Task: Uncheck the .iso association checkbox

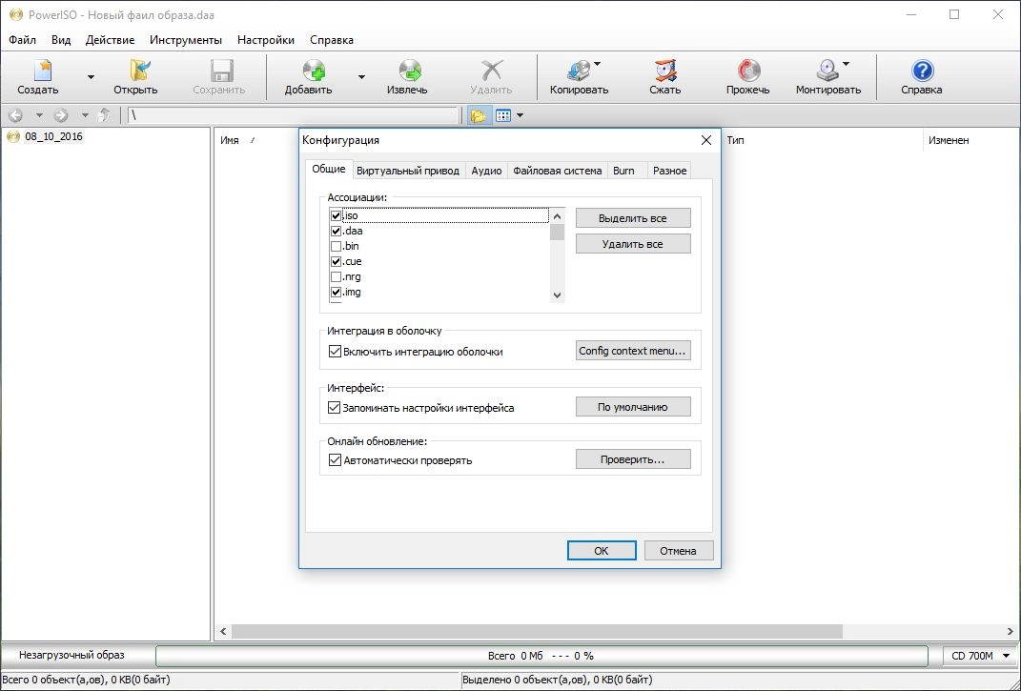Action: [336, 215]
